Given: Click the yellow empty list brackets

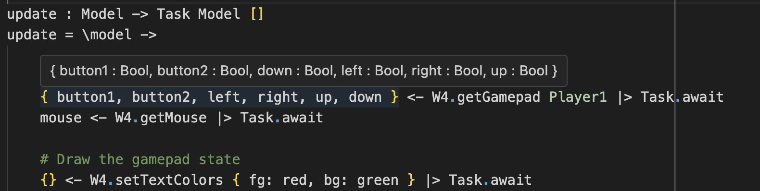Looking at the screenshot, I should (257, 14).
